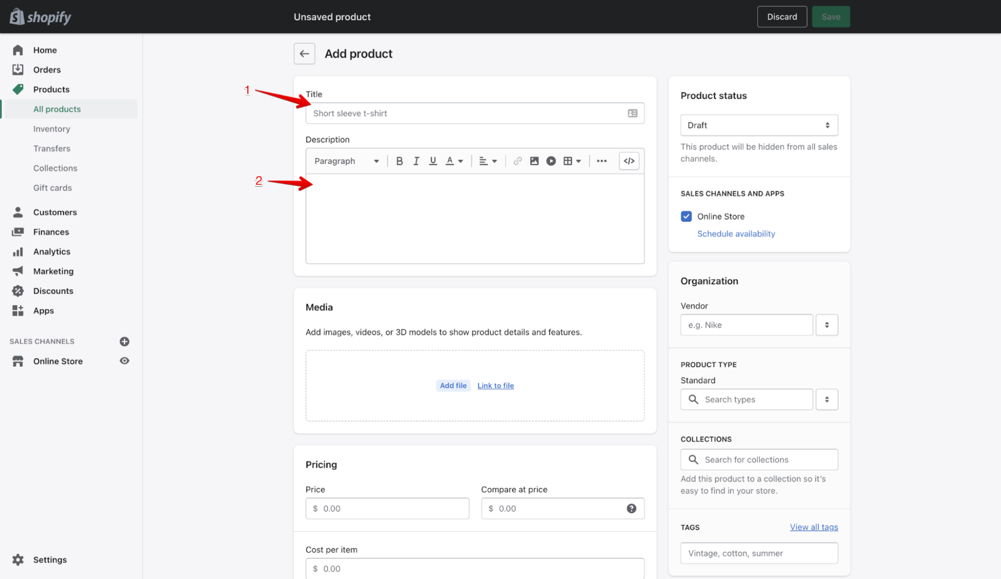Click the Discard button
This screenshot has width=1001, height=579.
pyautogui.click(x=781, y=17)
